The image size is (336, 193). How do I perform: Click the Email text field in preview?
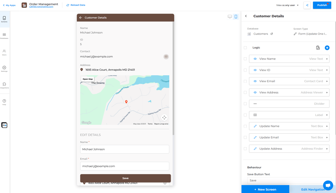pyautogui.click(x=125, y=166)
